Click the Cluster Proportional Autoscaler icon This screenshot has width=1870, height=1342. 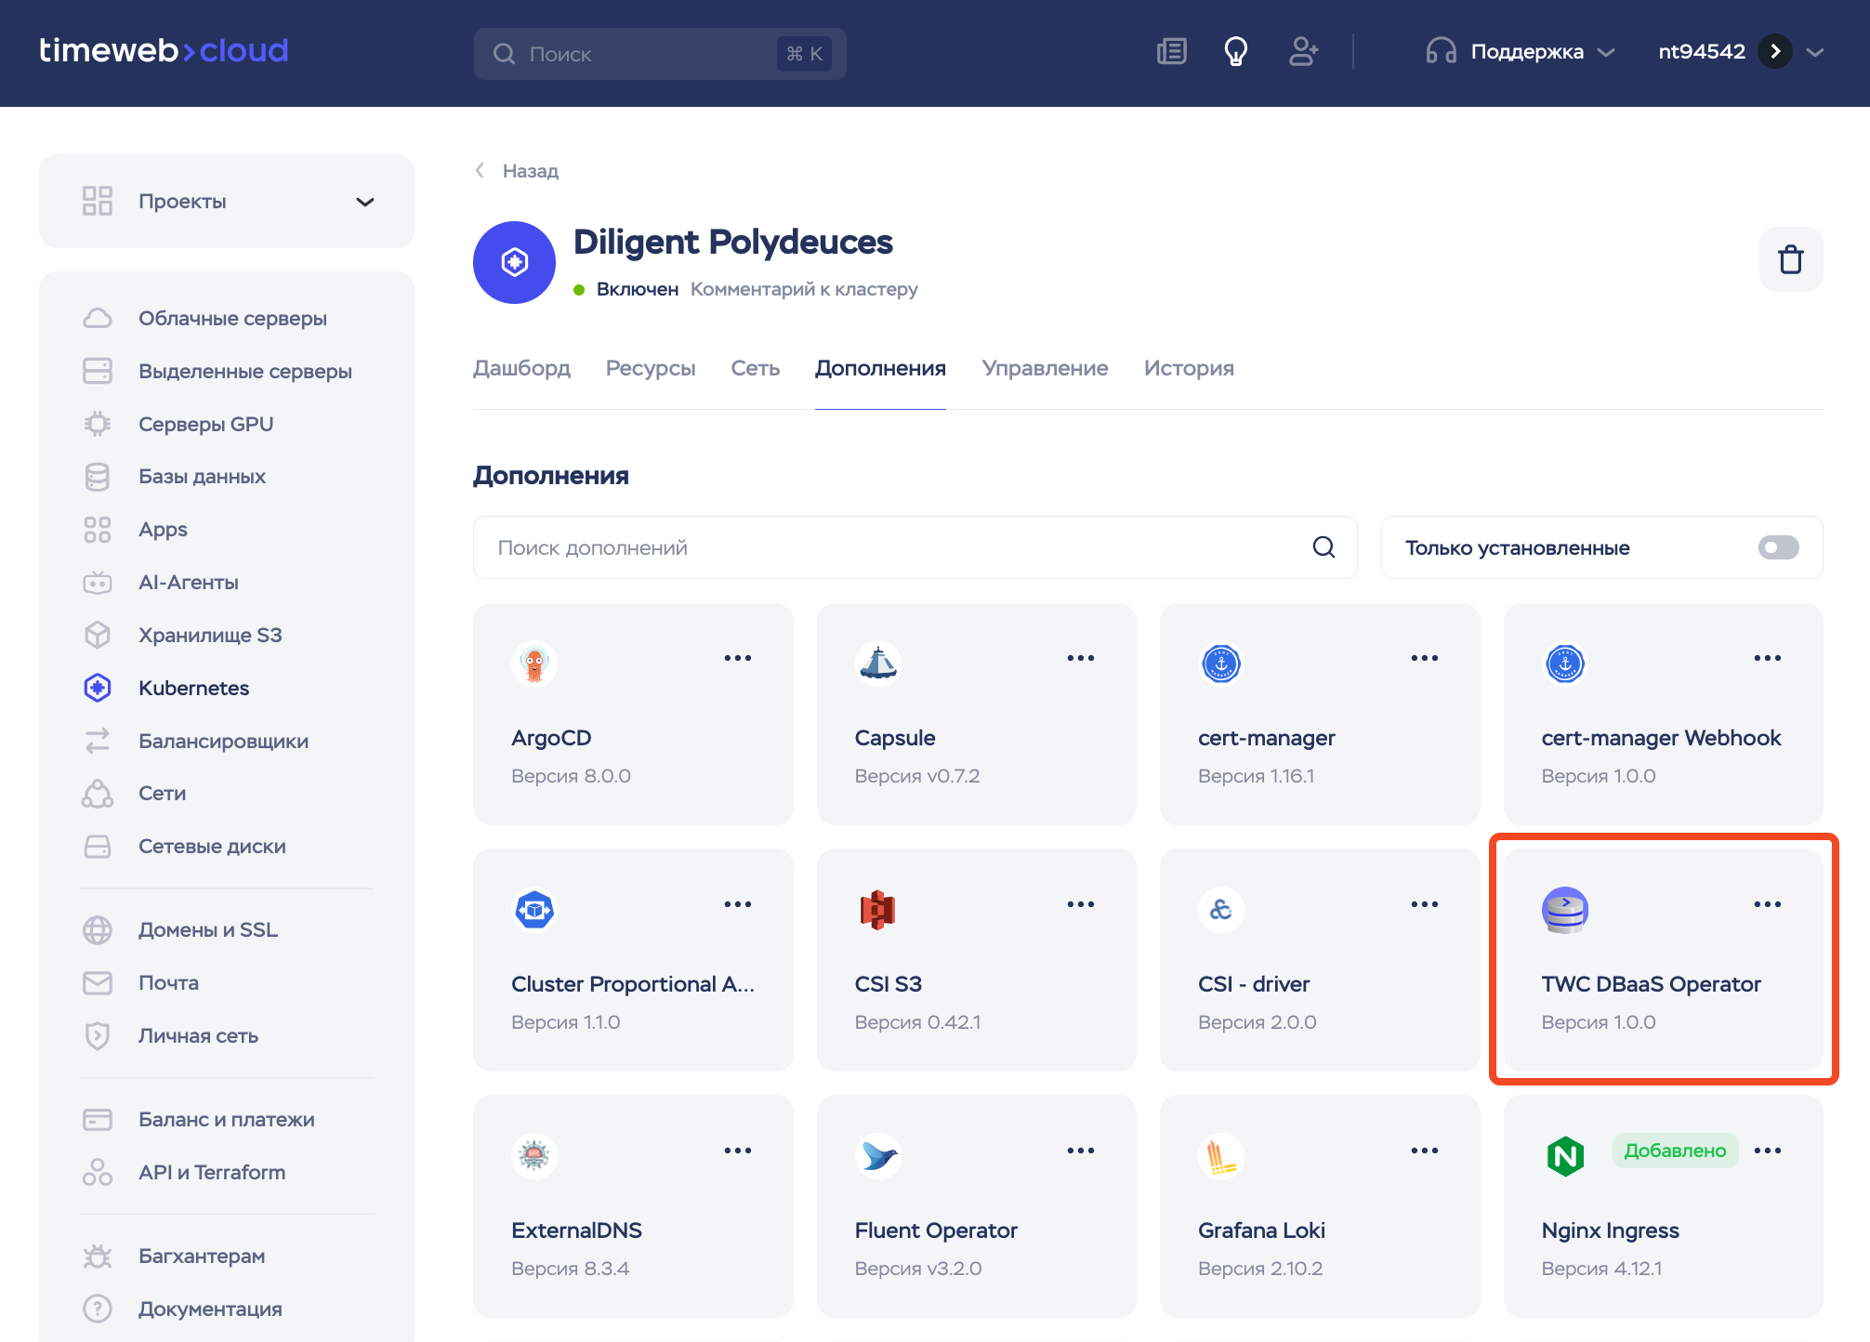pyautogui.click(x=534, y=910)
